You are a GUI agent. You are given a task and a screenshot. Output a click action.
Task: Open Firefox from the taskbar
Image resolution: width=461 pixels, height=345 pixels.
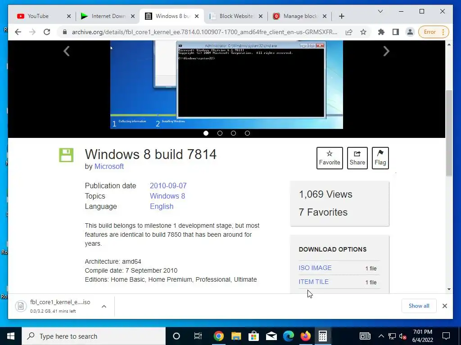coord(306,336)
